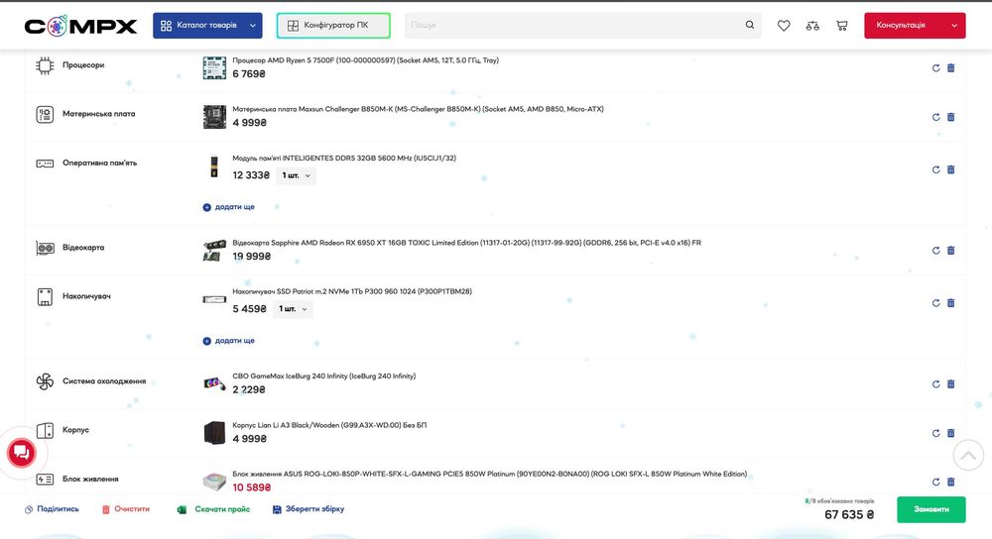Click the Процесори category icon
The height and width of the screenshot is (539, 992).
[x=45, y=65]
